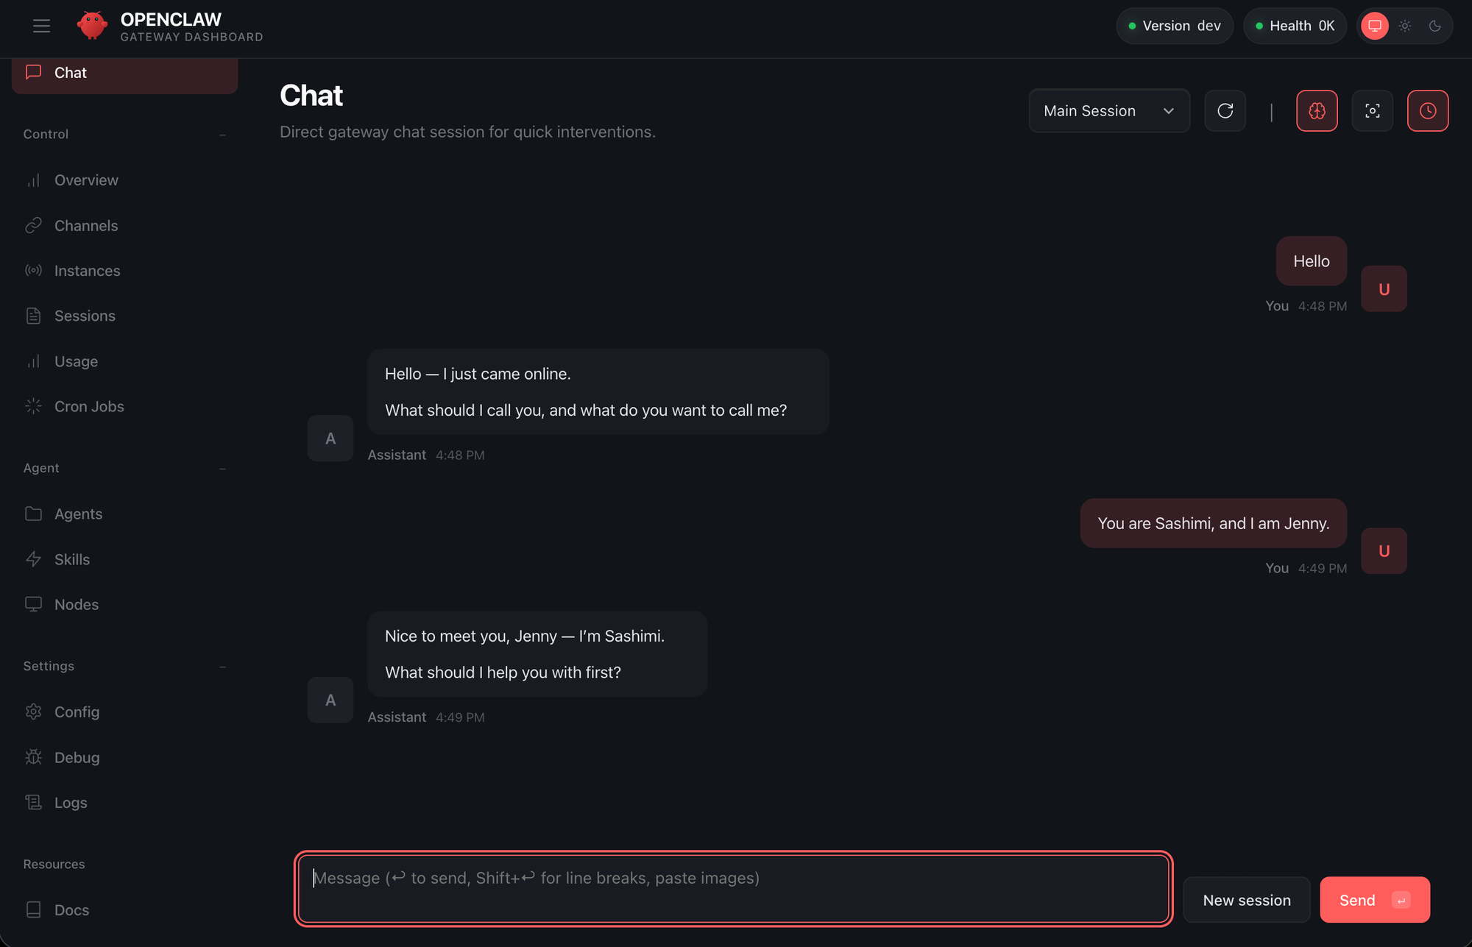Screen dimensions: 1472x947
Task: Switch to dark theme moon icon
Action: coord(1434,26)
